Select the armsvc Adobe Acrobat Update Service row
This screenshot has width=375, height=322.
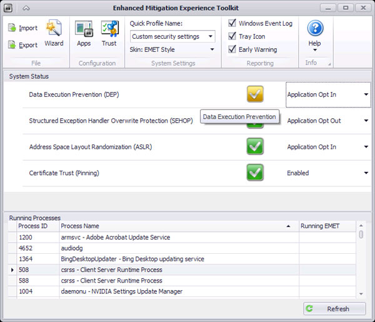(x=182, y=238)
